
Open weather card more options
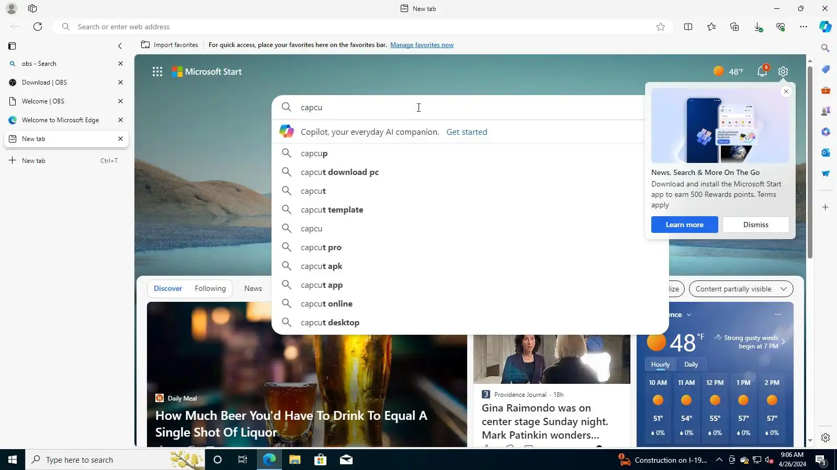(x=778, y=315)
